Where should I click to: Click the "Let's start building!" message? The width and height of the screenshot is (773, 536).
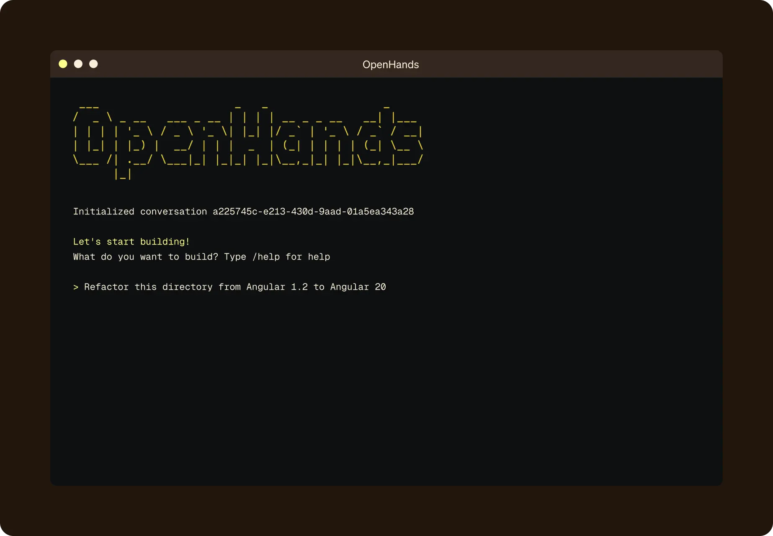tap(131, 242)
